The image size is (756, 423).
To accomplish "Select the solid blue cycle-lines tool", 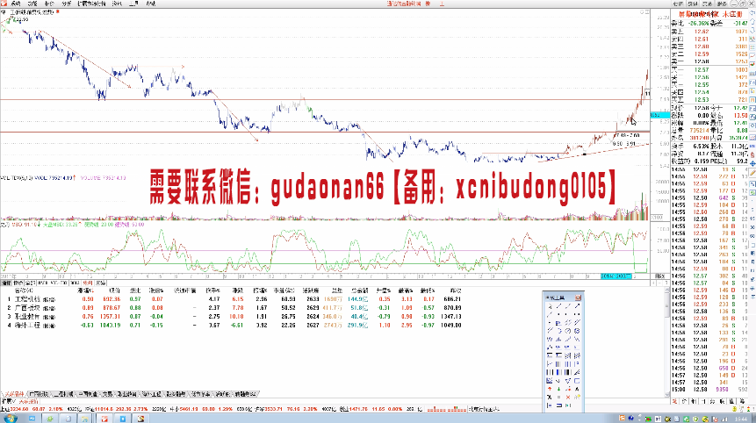I will pyautogui.click(x=558, y=372).
